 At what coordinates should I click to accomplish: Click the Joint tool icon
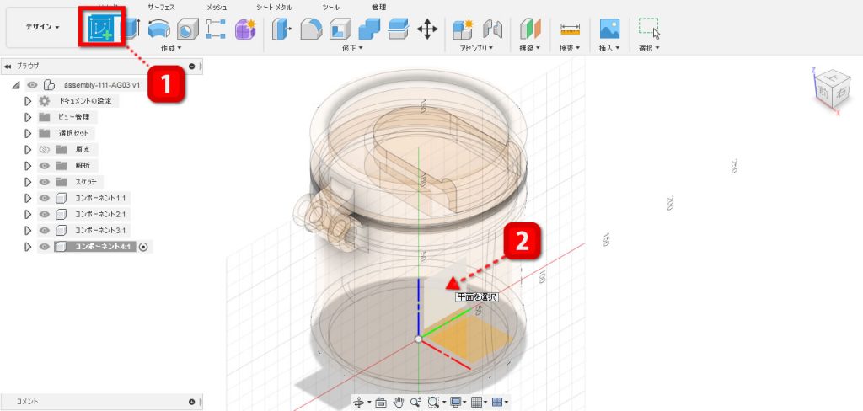click(x=492, y=29)
